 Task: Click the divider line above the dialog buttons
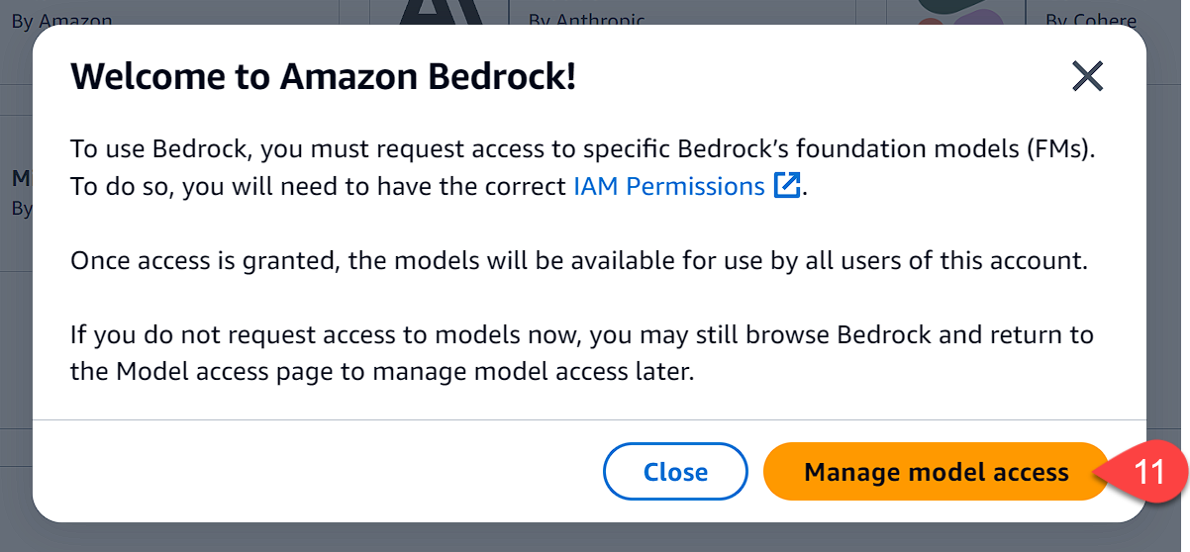click(589, 419)
